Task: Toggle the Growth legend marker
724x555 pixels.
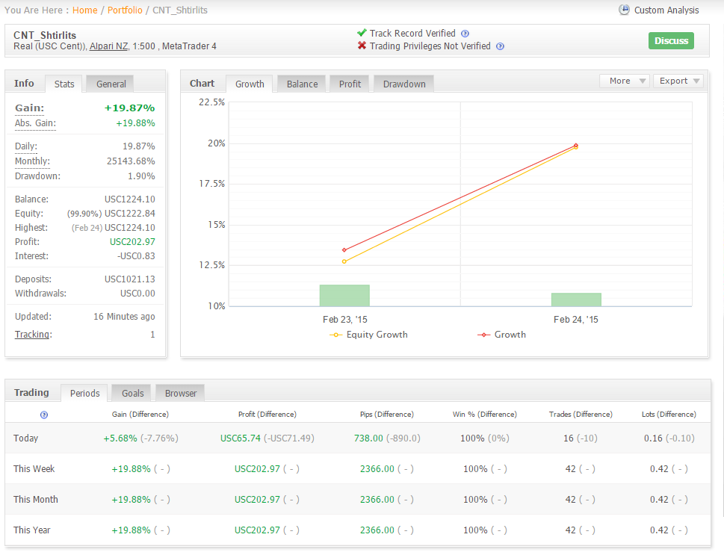Action: 484,335
